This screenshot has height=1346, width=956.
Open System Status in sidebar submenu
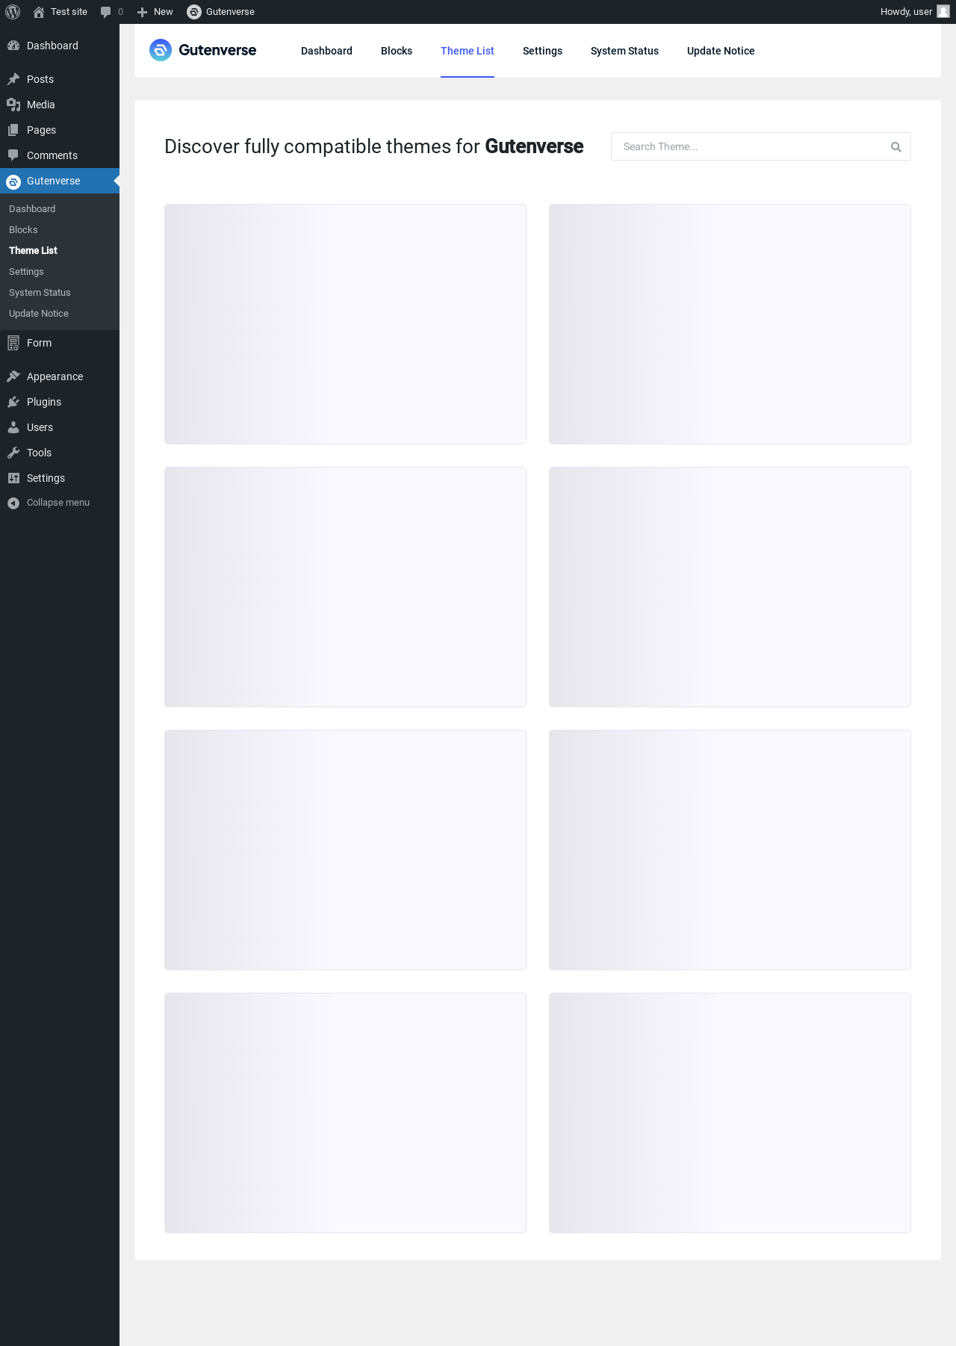[40, 293]
